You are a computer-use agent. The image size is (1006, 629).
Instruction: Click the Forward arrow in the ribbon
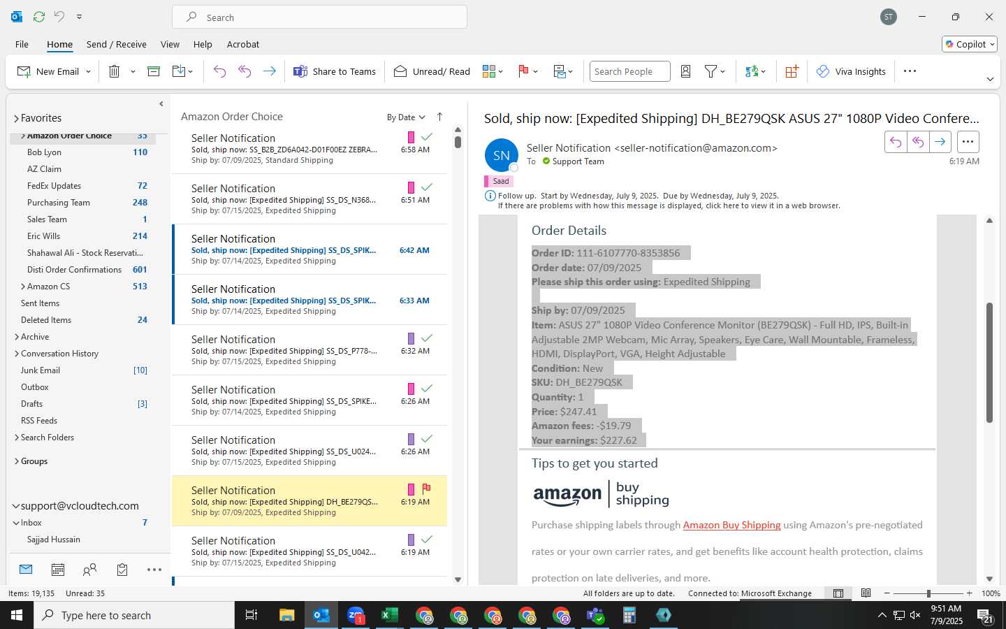[269, 71]
